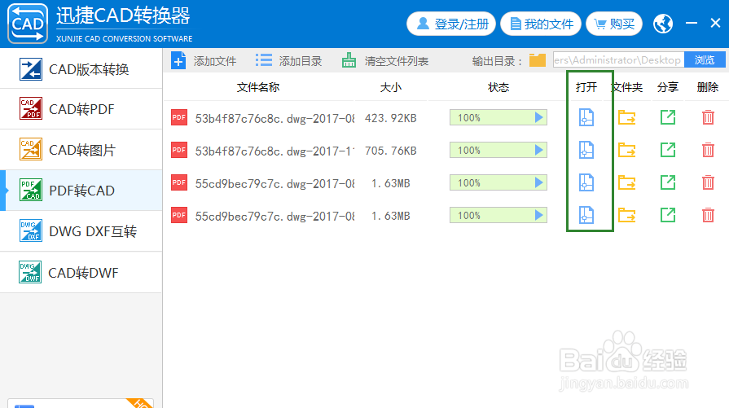The height and width of the screenshot is (408, 729).
Task: Open 我的文件 button
Action: click(x=541, y=24)
